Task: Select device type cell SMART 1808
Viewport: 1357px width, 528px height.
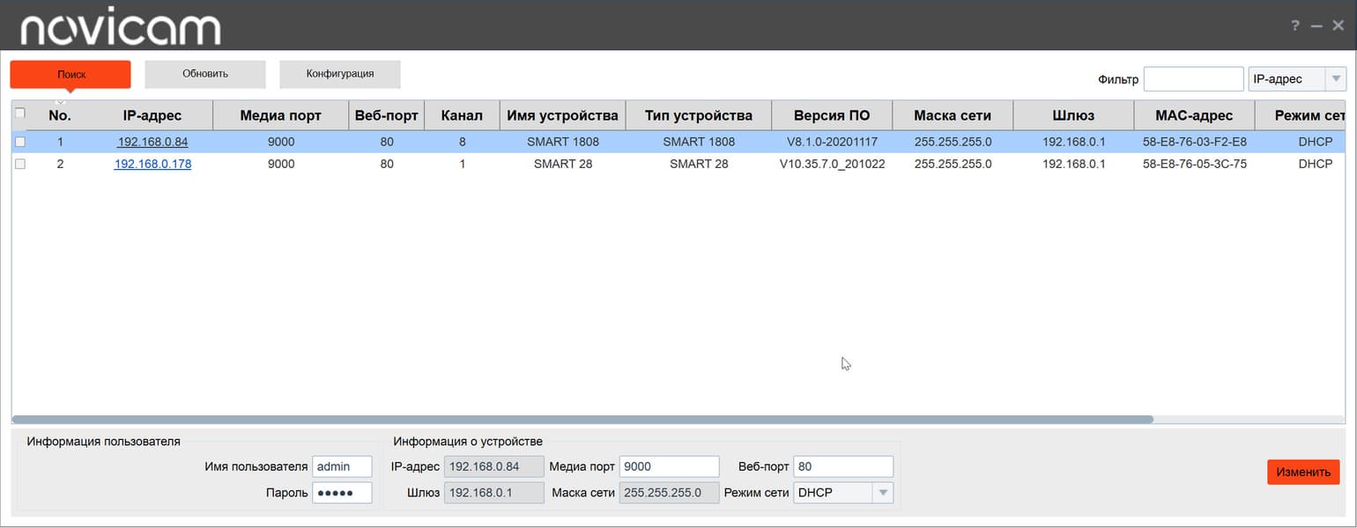Action: point(699,142)
